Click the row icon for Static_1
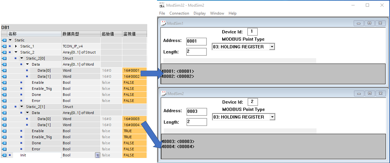This screenshot has width=390, height=163. tap(4, 46)
